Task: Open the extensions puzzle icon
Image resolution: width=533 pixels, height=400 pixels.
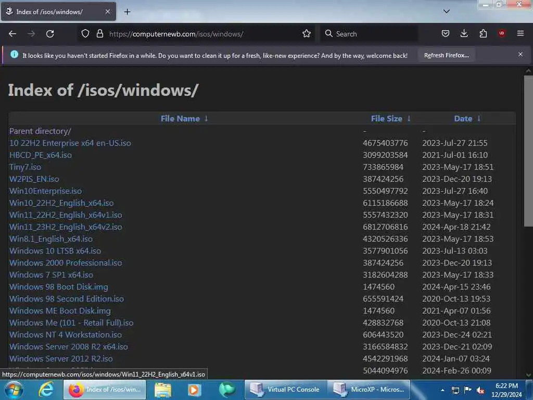Action: point(483,33)
